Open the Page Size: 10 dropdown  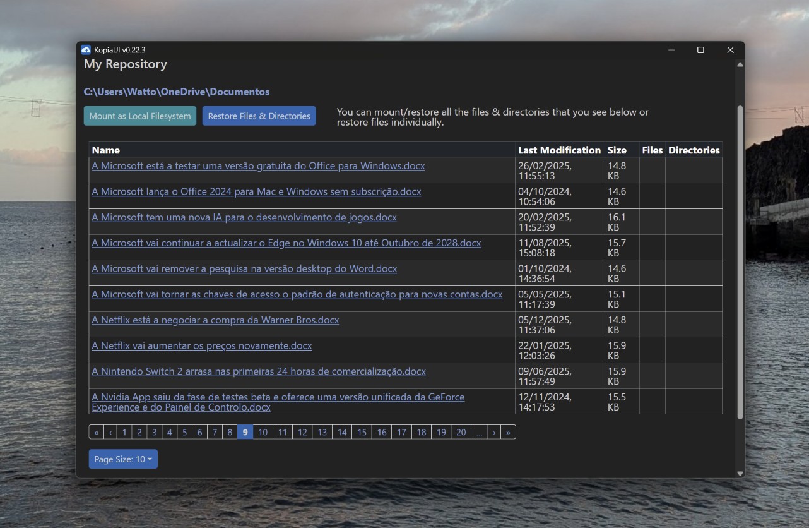pos(123,459)
